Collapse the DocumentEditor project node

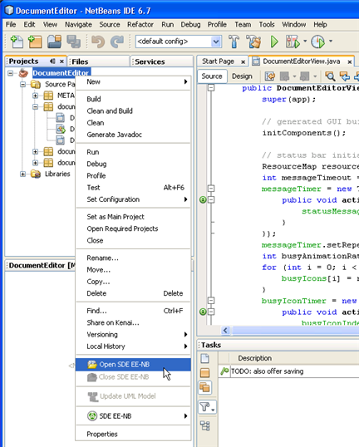click(11, 73)
